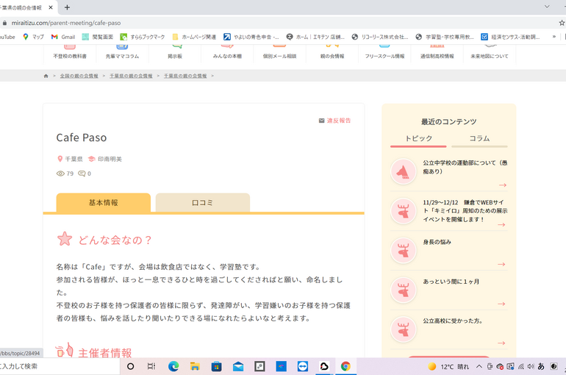Viewport: 566px width, 375px height.
Task: Switch to Chrome on the taskbar
Action: (x=345, y=366)
